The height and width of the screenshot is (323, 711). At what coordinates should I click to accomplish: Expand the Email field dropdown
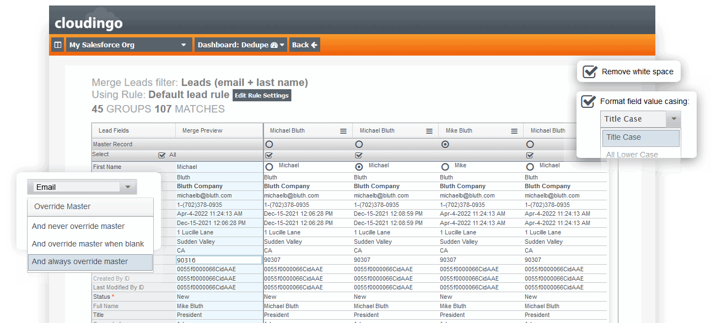(82, 187)
